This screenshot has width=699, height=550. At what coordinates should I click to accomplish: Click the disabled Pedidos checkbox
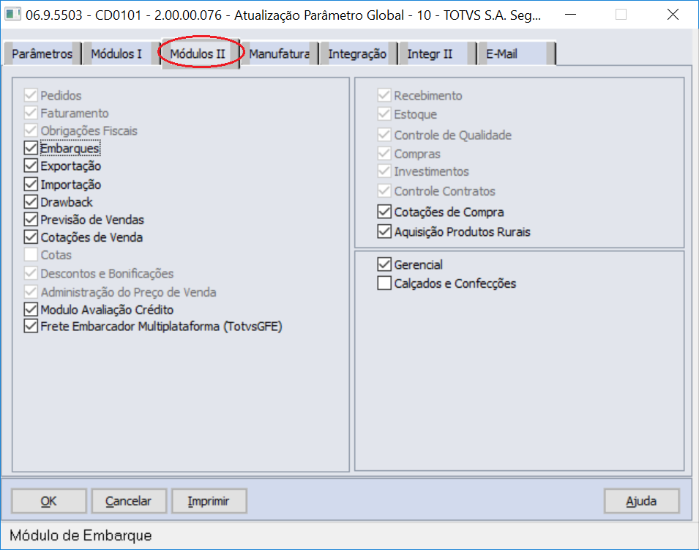coord(31,95)
